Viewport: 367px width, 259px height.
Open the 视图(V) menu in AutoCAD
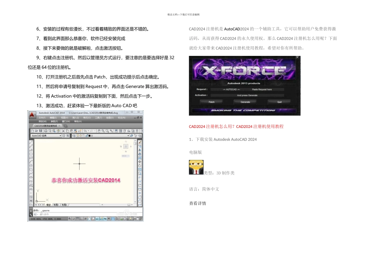click(x=65, y=118)
